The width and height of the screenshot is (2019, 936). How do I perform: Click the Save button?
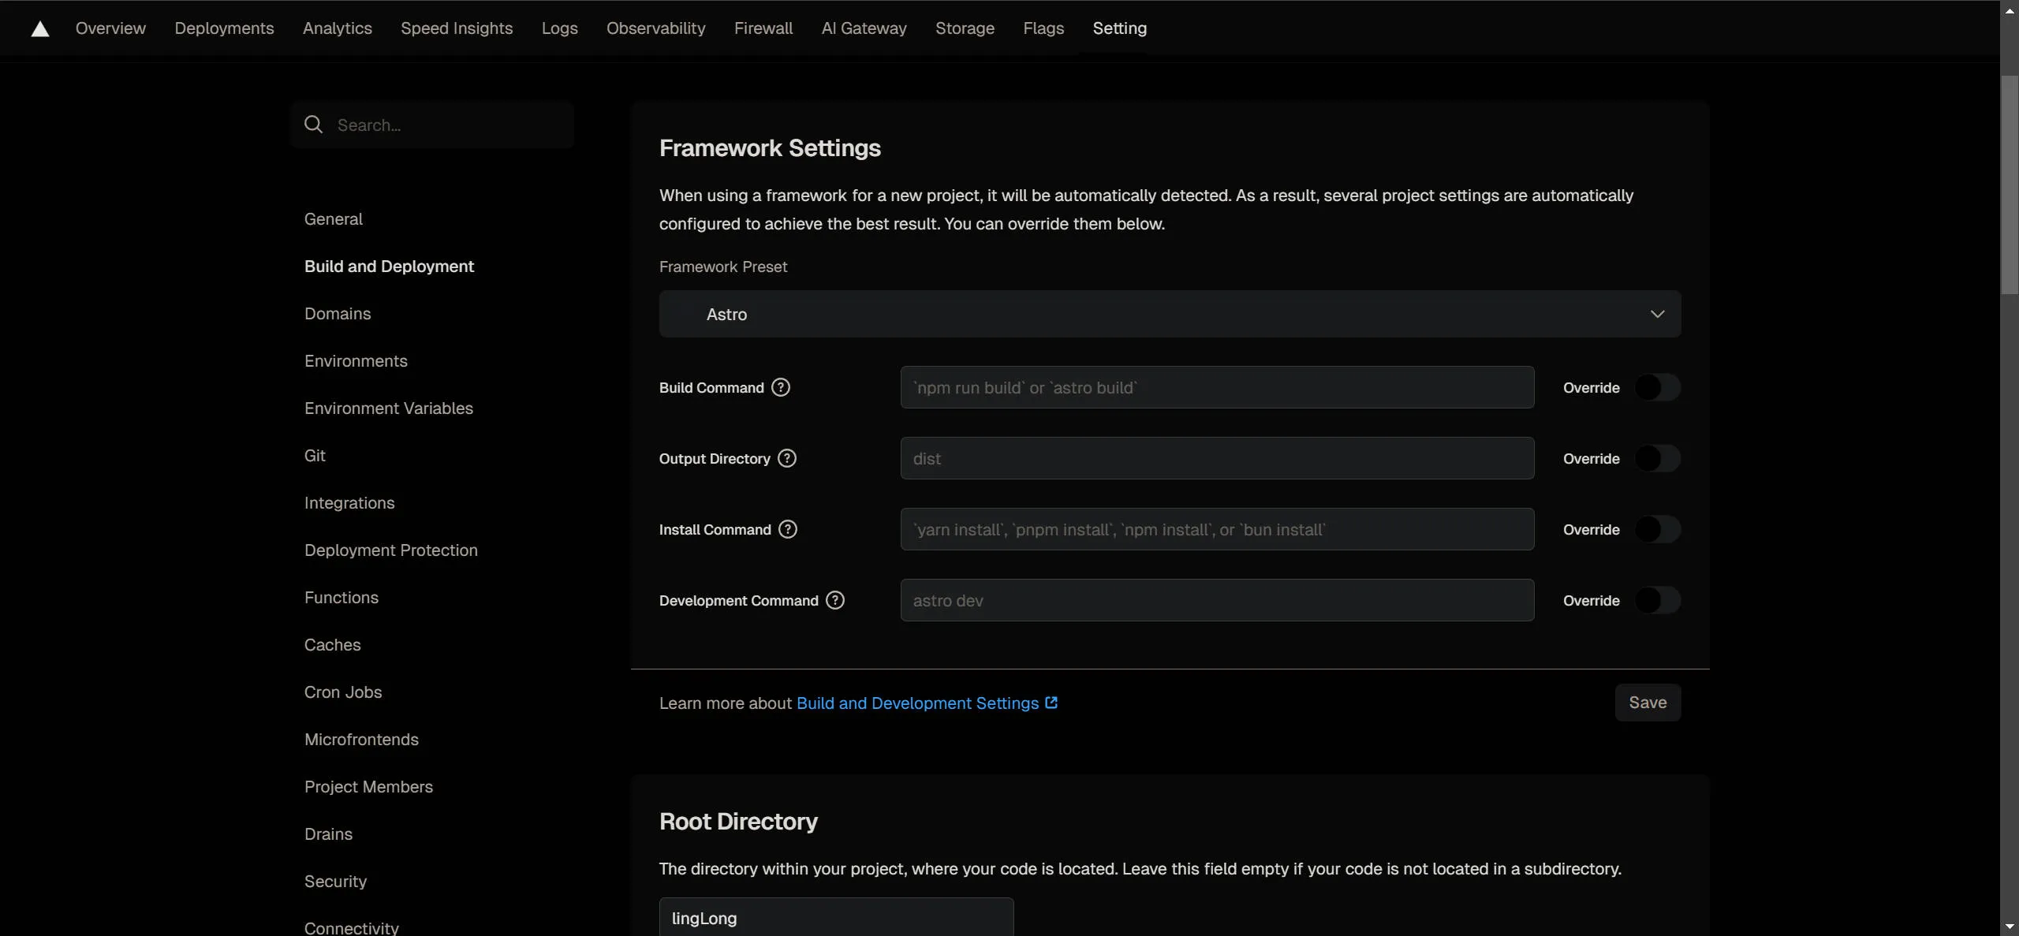click(1647, 703)
